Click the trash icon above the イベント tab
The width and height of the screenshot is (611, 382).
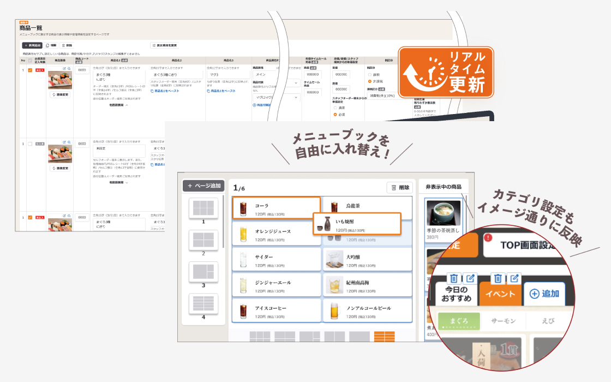point(498,278)
